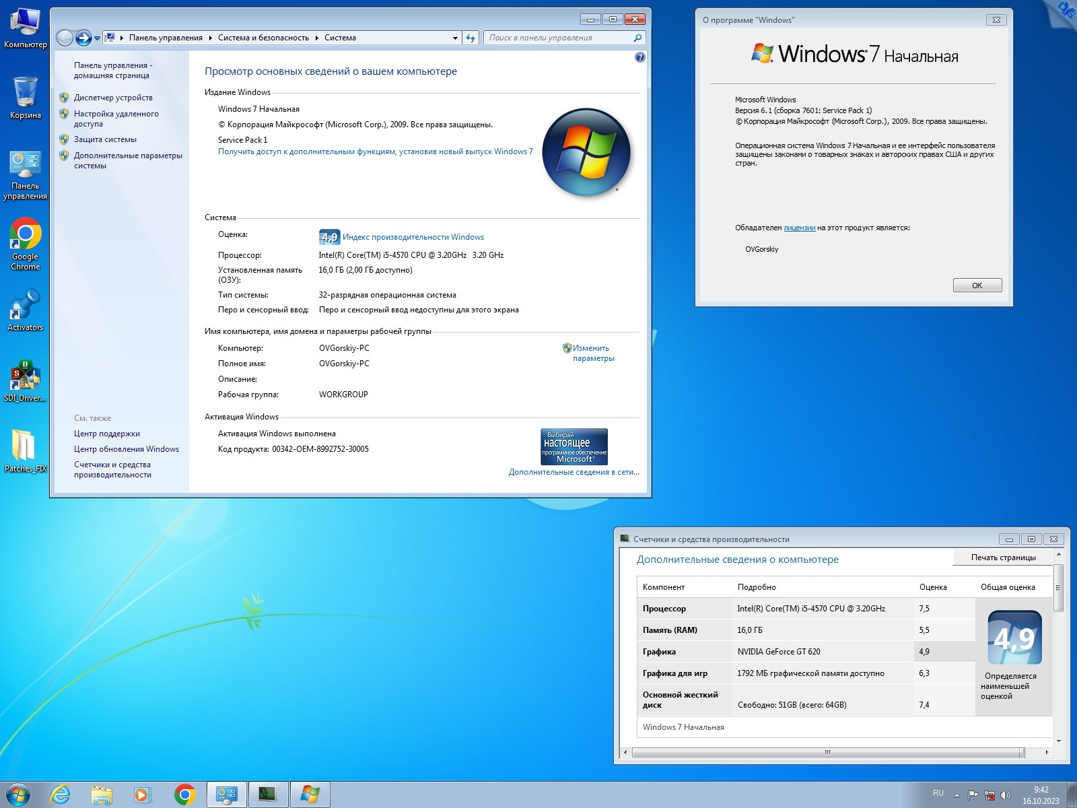1077x808 pixels.
Task: Open recent pages dropdown next to Forward arrow
Action: (x=97, y=38)
